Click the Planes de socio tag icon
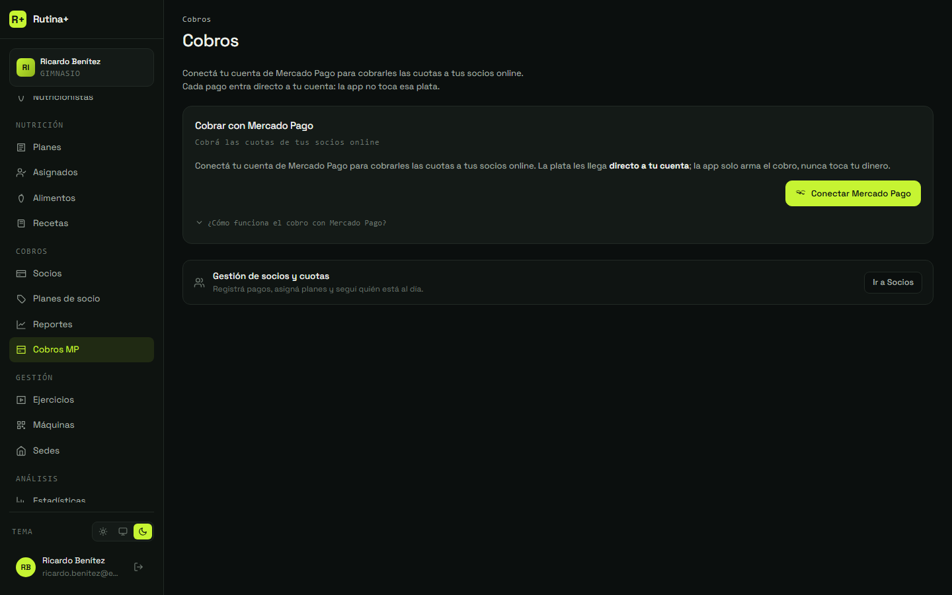The image size is (952, 595). [x=21, y=299]
